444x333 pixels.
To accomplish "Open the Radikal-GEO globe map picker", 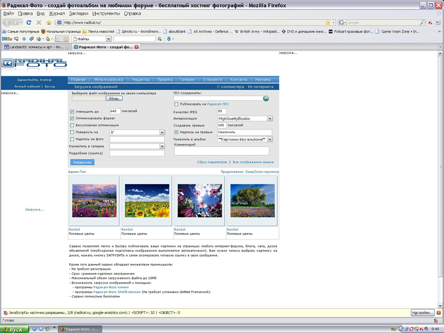I will (x=266, y=98).
